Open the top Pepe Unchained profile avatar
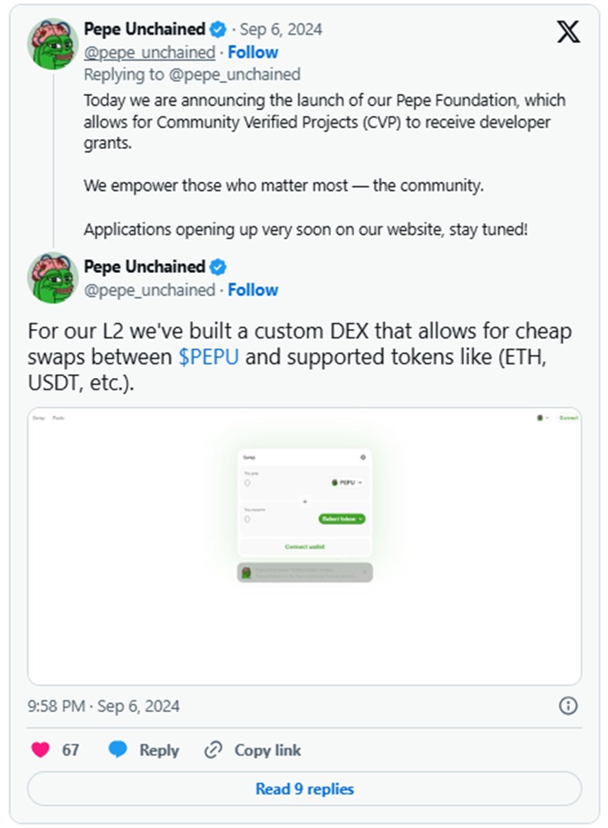 click(x=54, y=44)
